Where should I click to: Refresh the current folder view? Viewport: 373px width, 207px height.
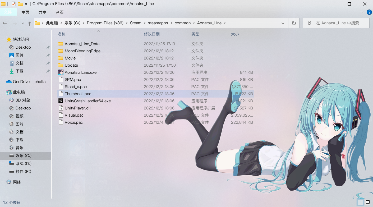294,23
